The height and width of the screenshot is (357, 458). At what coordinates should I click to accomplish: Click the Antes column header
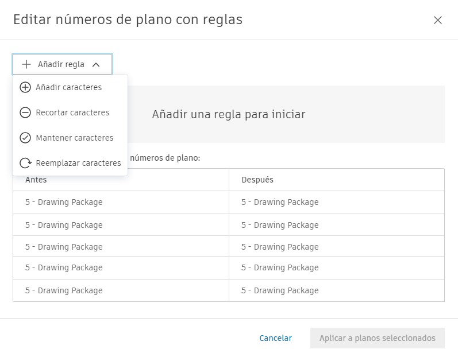[x=36, y=180]
